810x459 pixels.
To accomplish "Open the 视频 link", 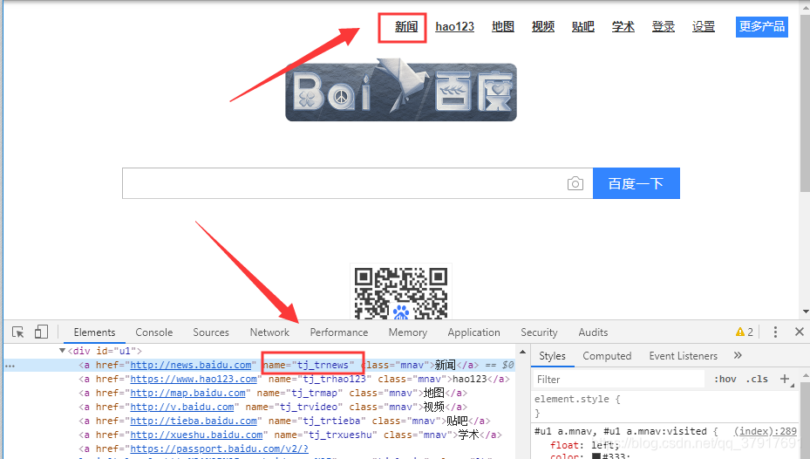I will click(x=543, y=26).
